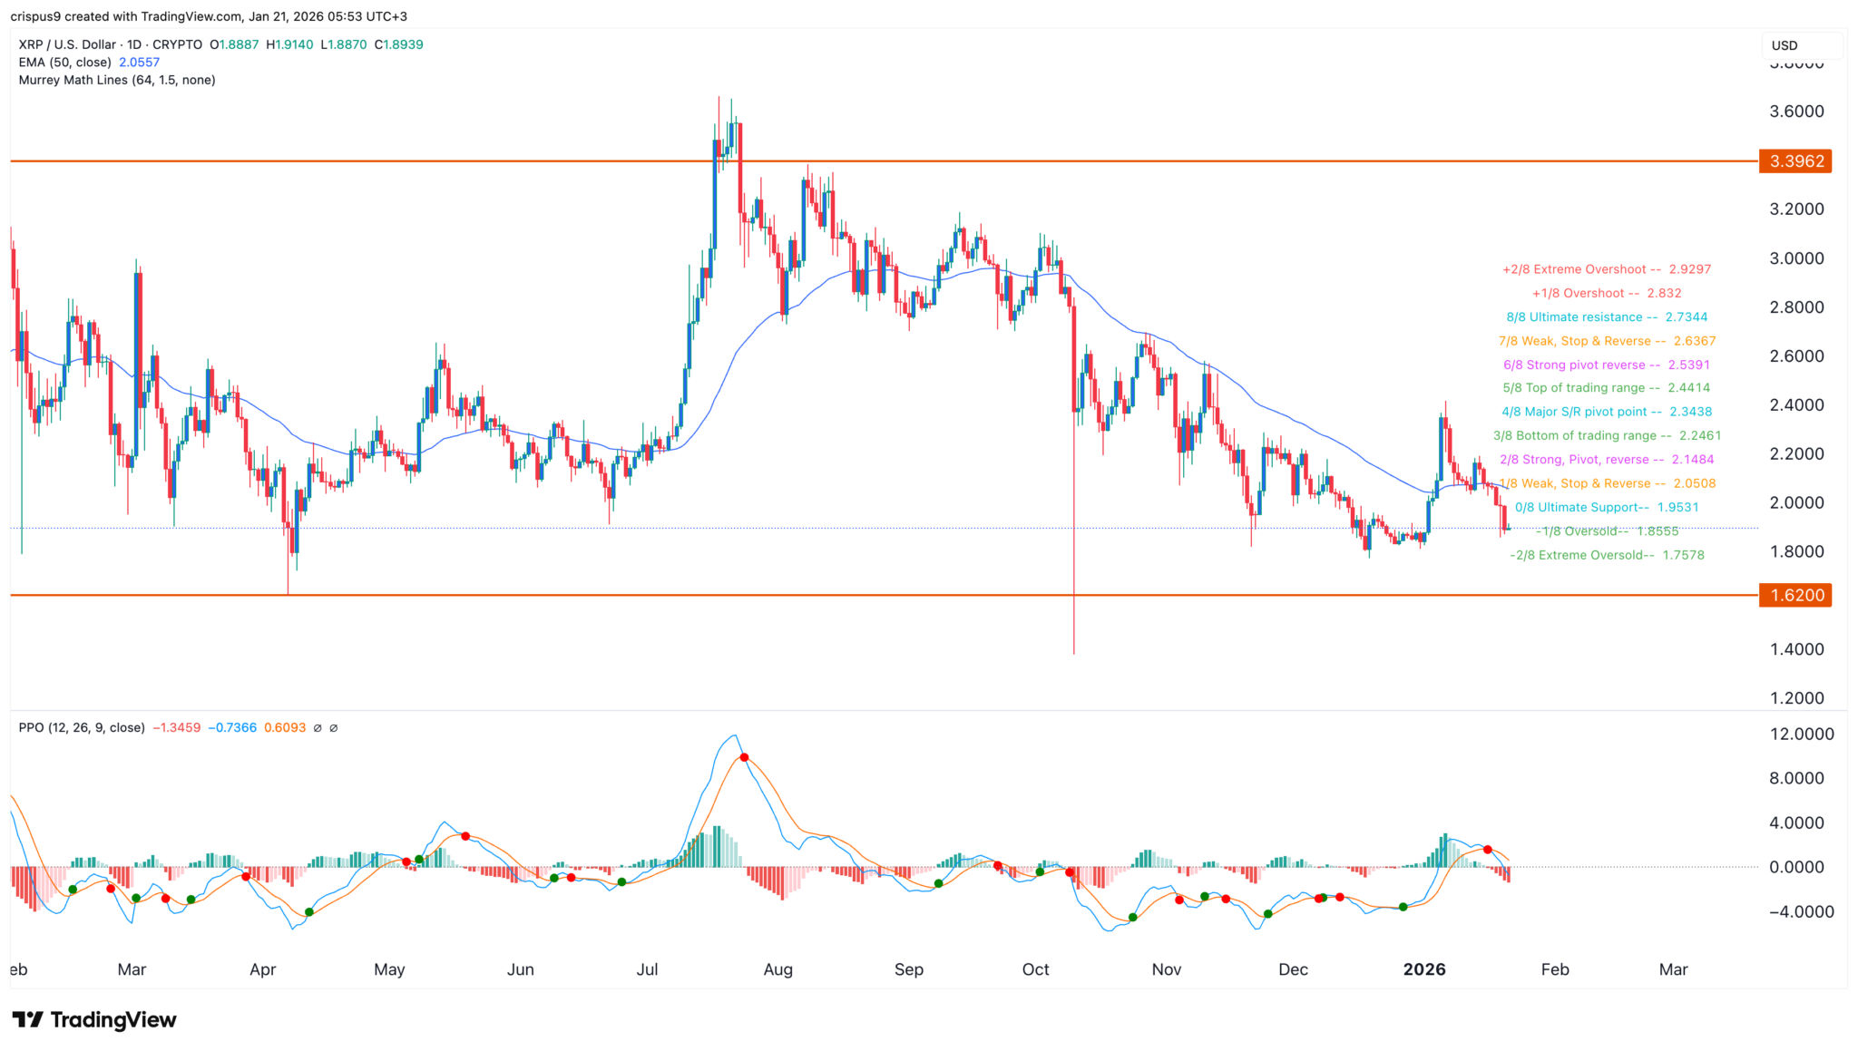Click the 0/8 Ultimate Support label
This screenshot has height=1051, width=1858.
point(1606,508)
